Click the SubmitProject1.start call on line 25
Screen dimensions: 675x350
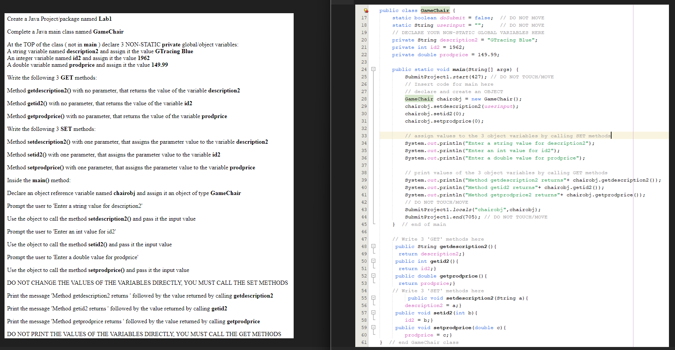tap(442, 77)
